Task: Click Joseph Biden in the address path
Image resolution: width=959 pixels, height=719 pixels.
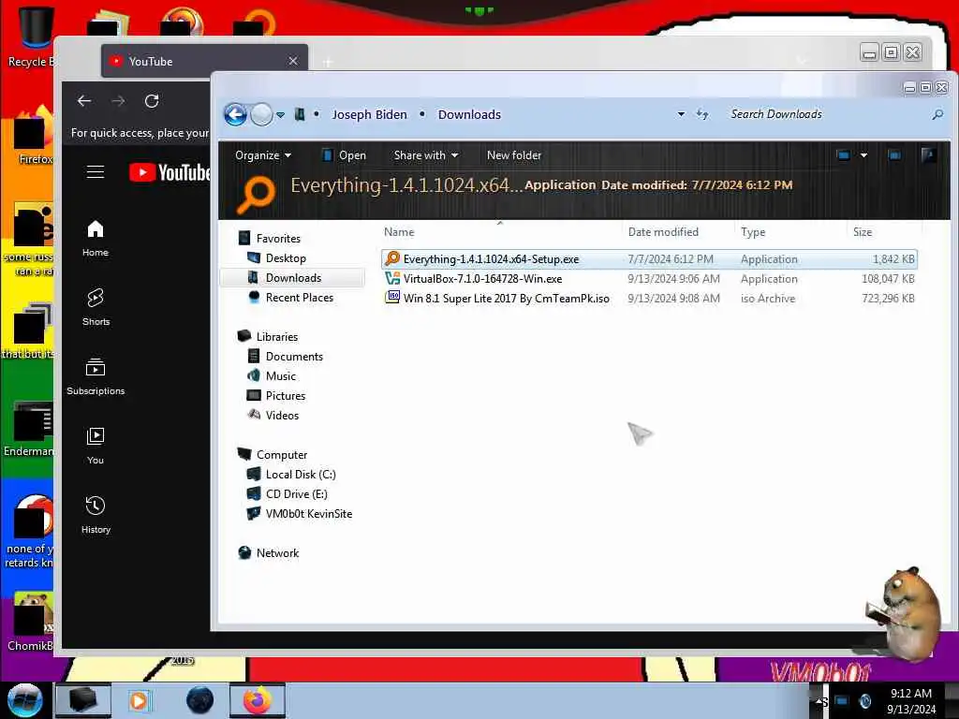Action: click(x=369, y=114)
